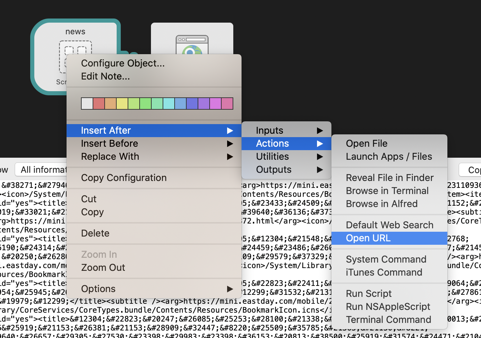The width and height of the screenshot is (481, 338).
Task: Click the Copy button in debugger
Action: click(x=470, y=170)
